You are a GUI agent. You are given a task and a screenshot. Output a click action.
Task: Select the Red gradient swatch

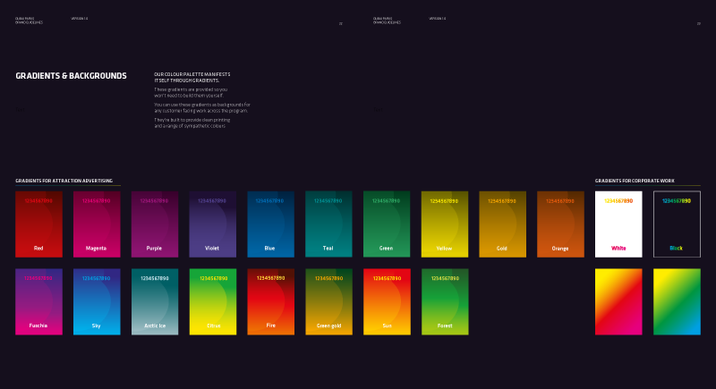tap(38, 224)
